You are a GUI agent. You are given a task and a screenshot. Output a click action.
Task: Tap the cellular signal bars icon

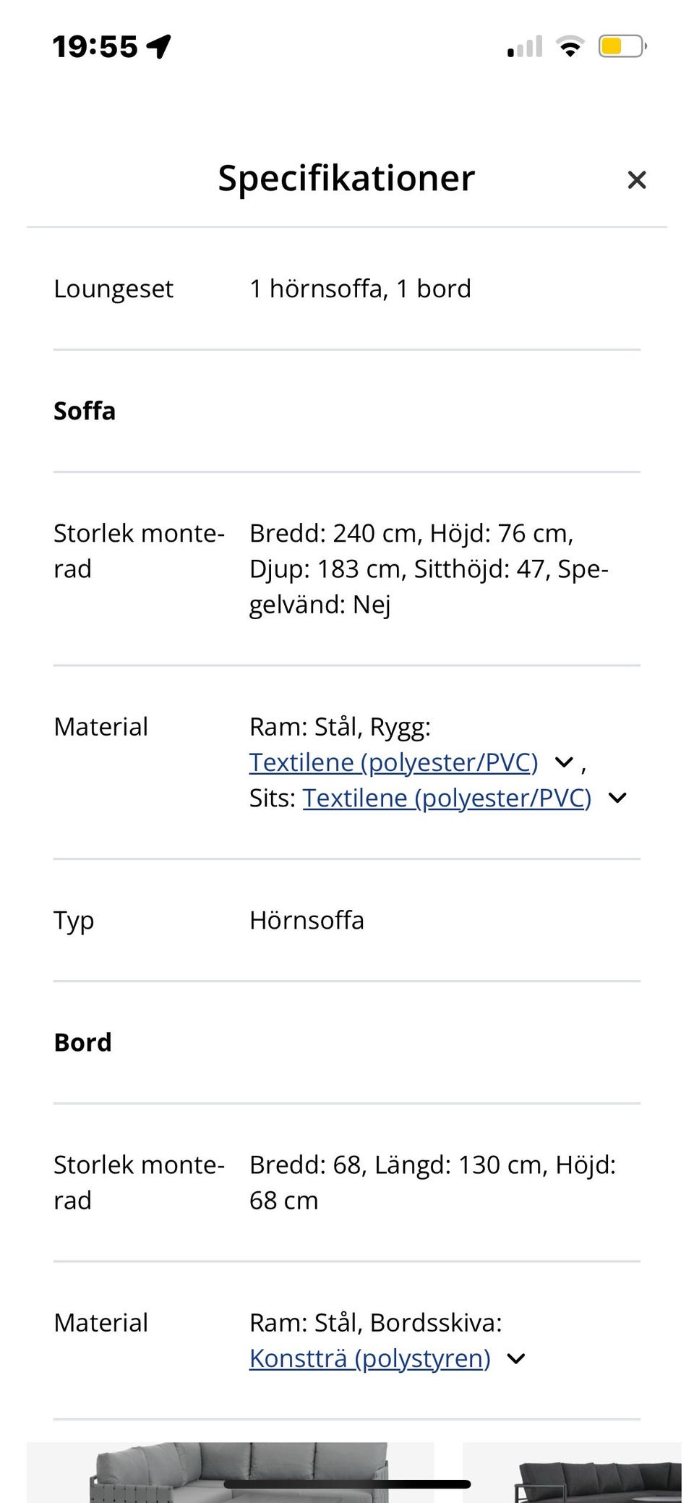click(525, 46)
